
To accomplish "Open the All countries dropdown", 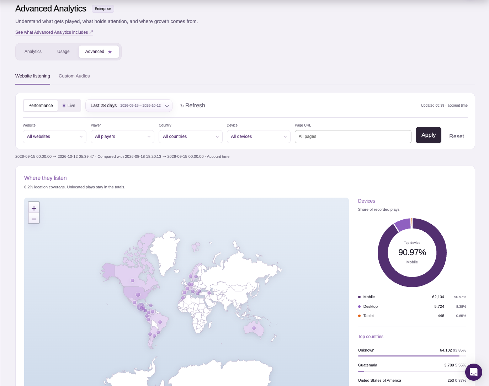I will click(191, 136).
